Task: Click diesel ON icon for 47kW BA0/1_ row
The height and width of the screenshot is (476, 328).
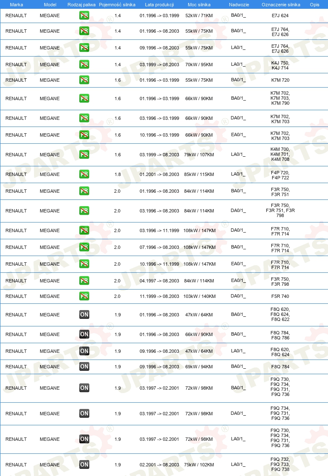Action: (x=84, y=315)
